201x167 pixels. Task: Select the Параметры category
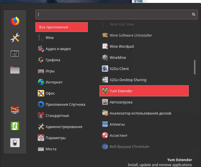point(61,138)
